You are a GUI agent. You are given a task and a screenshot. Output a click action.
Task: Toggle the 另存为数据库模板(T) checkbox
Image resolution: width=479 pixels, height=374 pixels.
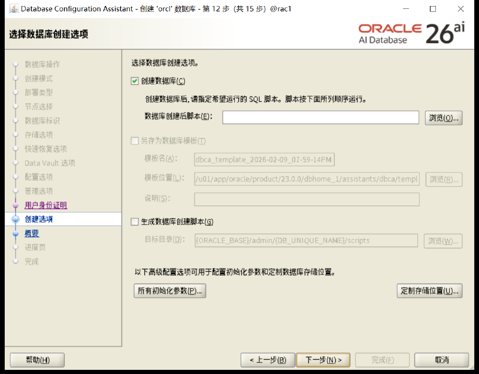click(135, 141)
